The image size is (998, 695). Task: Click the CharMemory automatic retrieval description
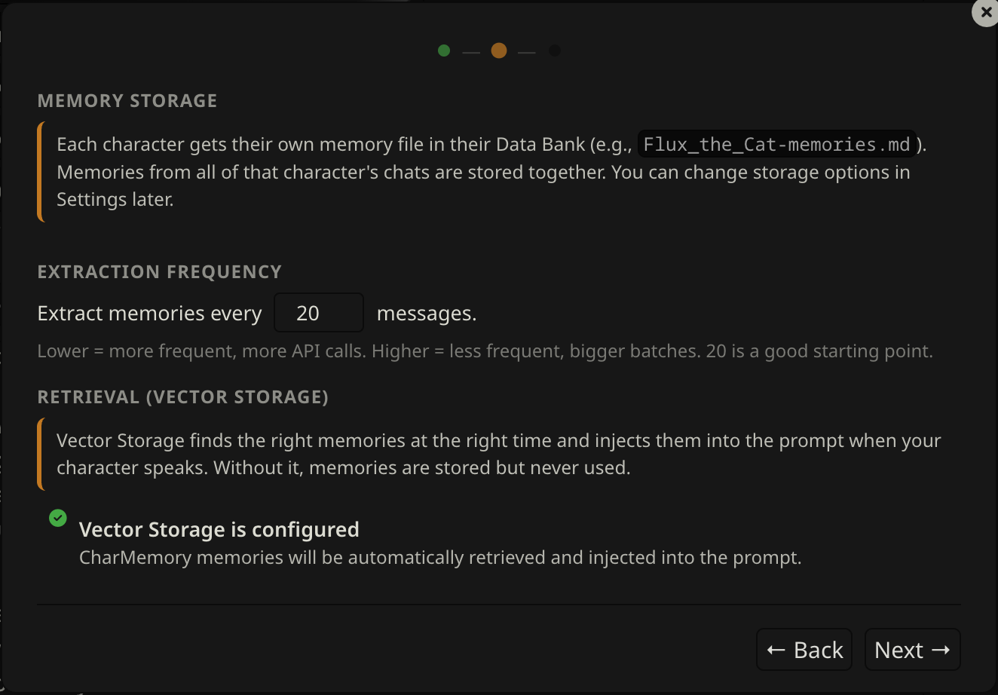(440, 558)
